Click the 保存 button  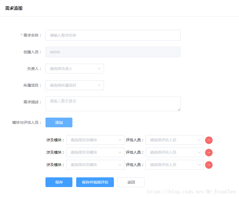[x=59, y=182]
